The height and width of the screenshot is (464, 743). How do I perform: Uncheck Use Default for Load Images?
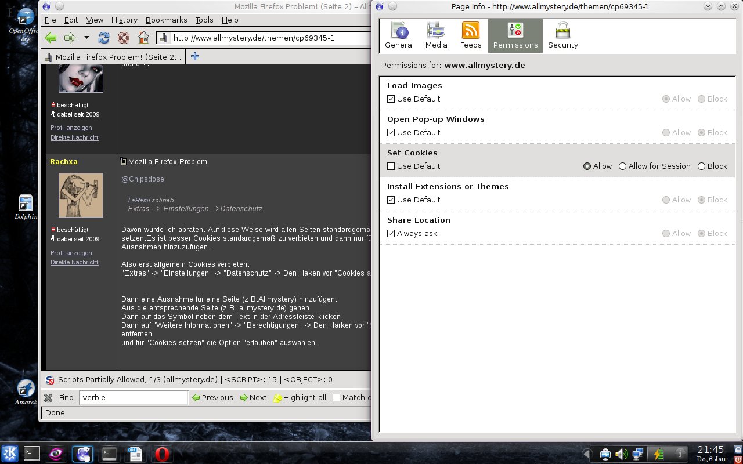tap(391, 99)
